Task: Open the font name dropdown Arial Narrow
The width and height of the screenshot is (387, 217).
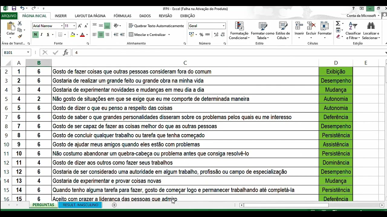Action: 62,26
